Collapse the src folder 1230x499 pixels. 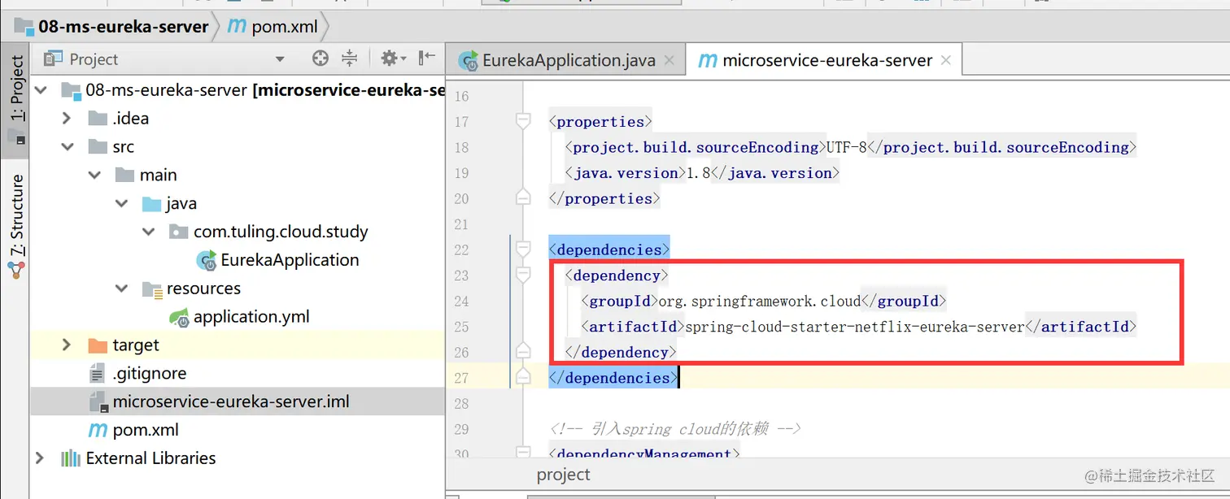coord(67,146)
